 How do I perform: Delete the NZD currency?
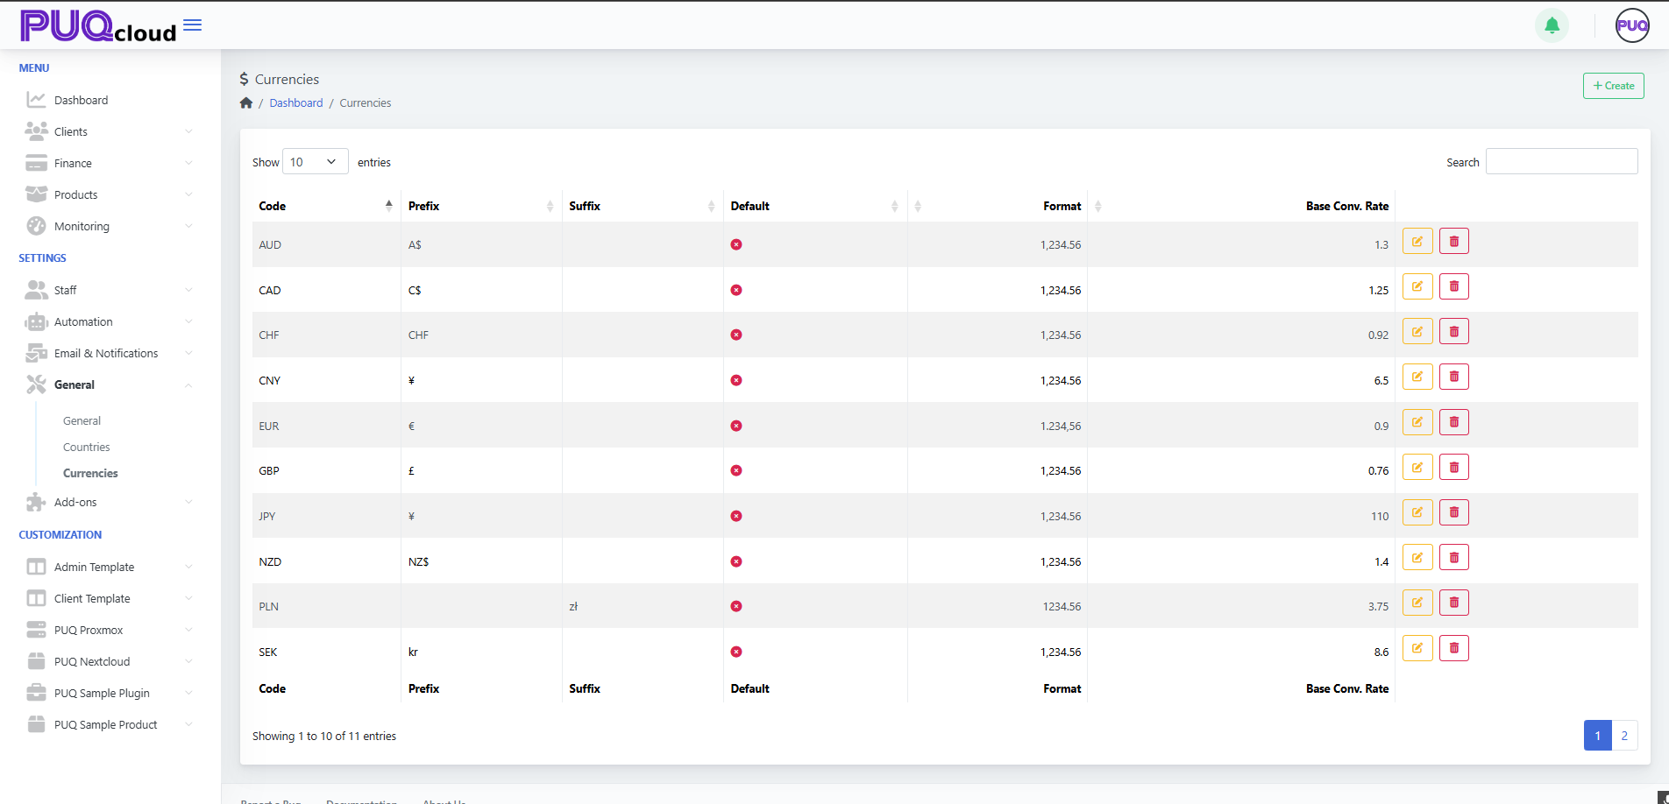[1454, 557]
